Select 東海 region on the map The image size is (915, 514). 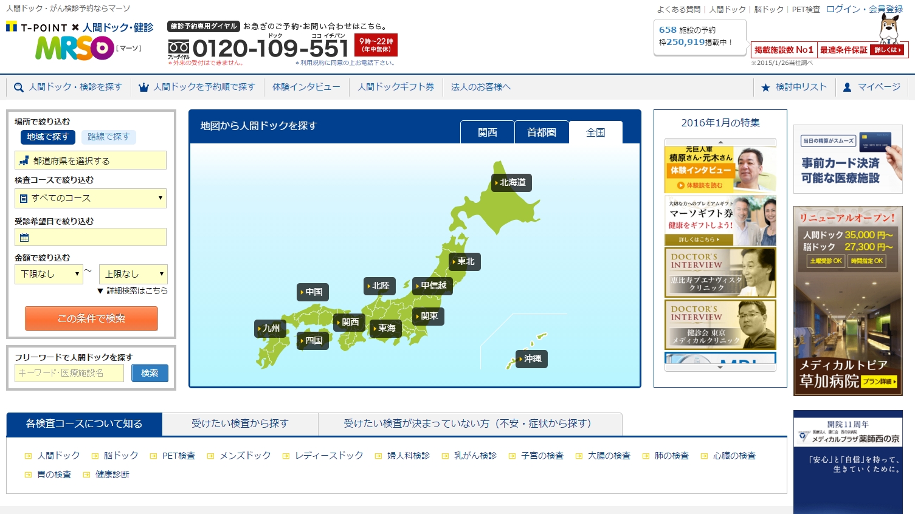386,328
